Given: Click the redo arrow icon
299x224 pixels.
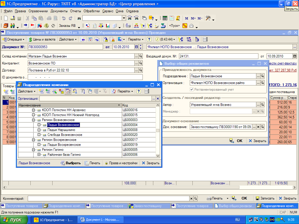Looking at the screenshot, I should coord(70,18).
